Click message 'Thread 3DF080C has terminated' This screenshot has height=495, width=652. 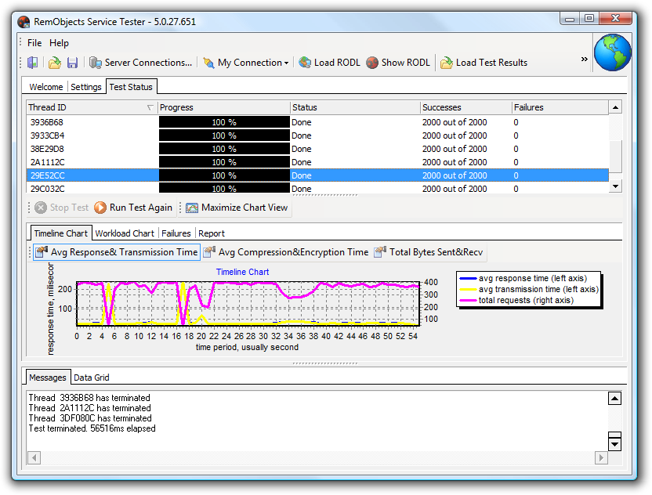click(90, 418)
